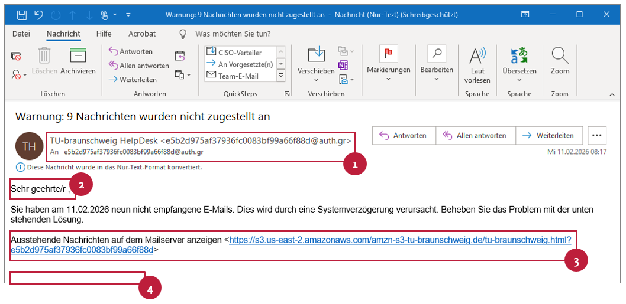Click the Save icon in quick access toolbar
This screenshot has height=304, width=626.
(22, 14)
